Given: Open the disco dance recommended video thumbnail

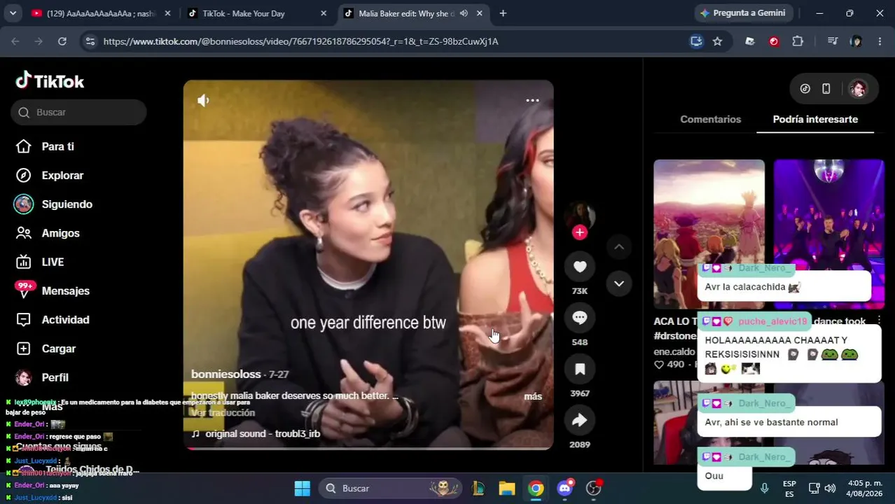Looking at the screenshot, I should [829, 233].
